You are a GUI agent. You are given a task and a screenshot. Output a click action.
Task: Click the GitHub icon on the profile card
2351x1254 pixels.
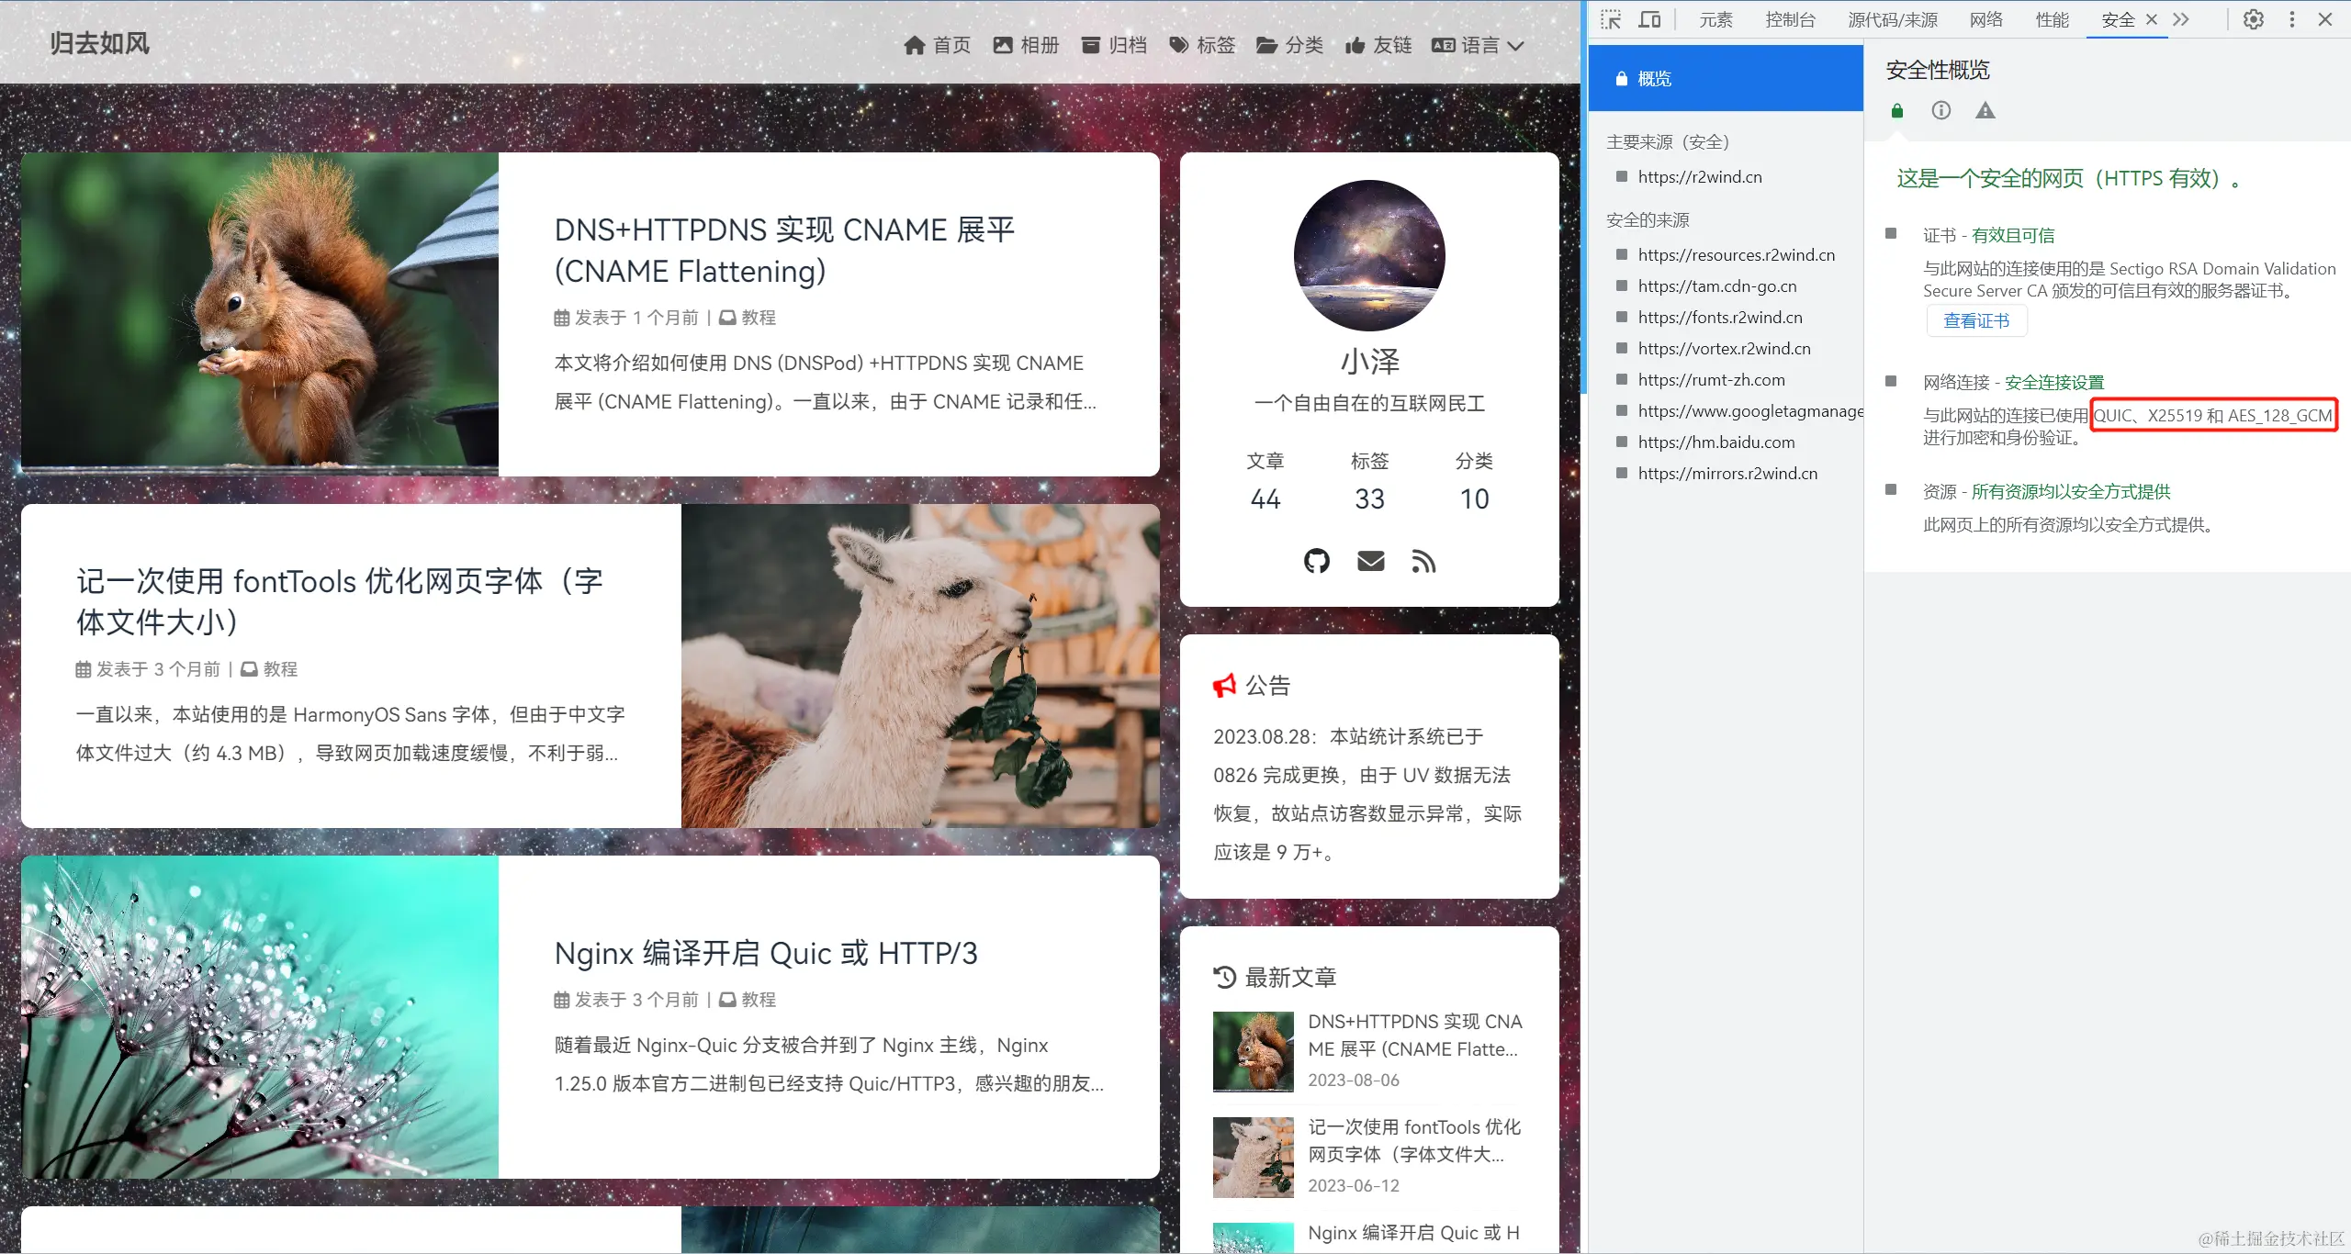[x=1317, y=561]
